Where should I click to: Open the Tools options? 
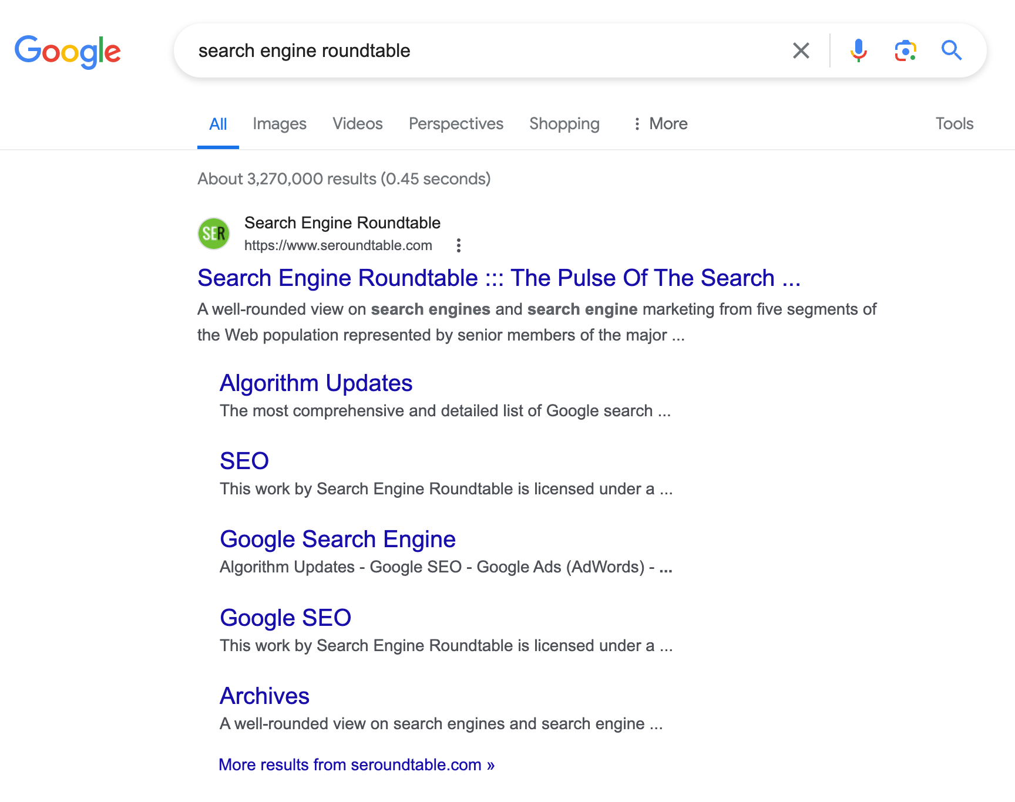(x=954, y=124)
